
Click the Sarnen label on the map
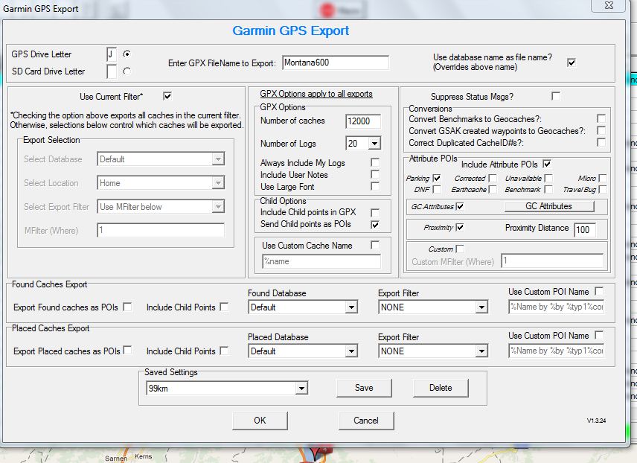pyautogui.click(x=116, y=458)
